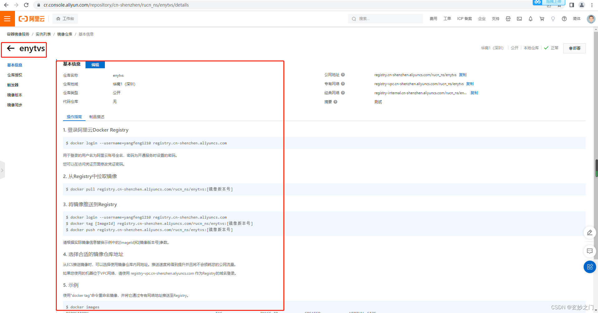Viewport: 598px width, 313px height.
Task: Copy the 专有网络 vpc registry address
Action: point(470,84)
